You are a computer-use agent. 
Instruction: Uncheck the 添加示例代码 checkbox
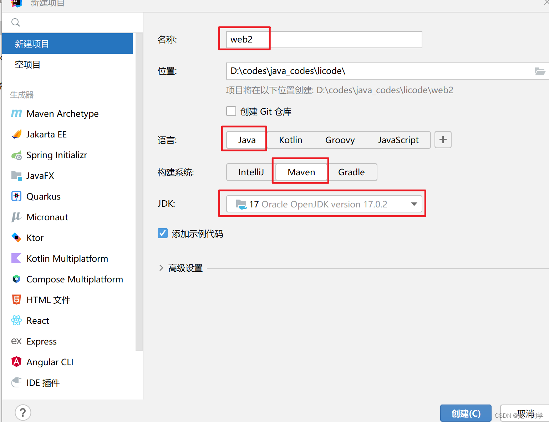coord(163,233)
